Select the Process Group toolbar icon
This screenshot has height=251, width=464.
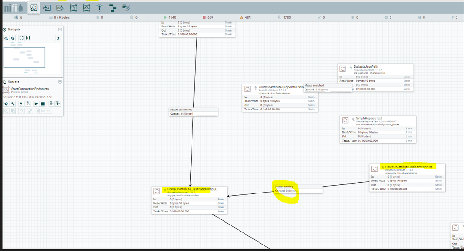(73, 8)
